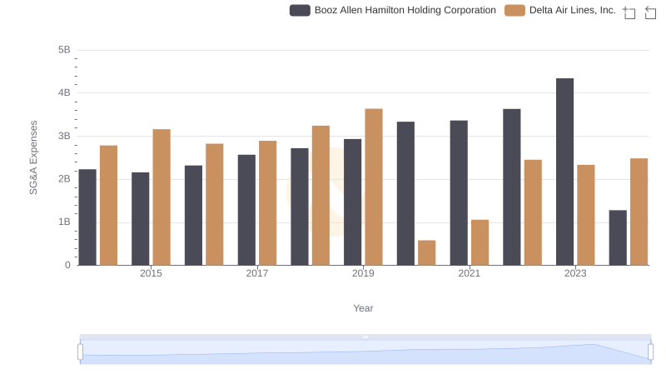The width and height of the screenshot is (666, 384).
Task: Select the Booz Allen bar for 2019
Action: [352, 202]
